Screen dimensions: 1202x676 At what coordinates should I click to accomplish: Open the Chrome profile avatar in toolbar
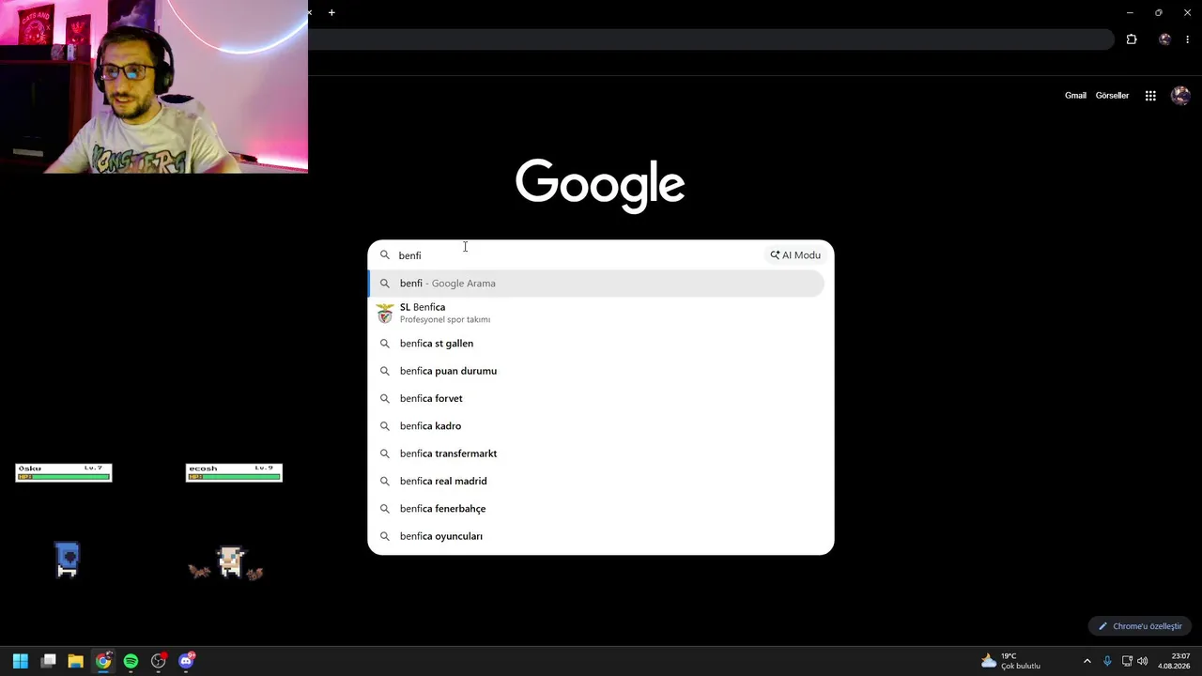[1164, 39]
